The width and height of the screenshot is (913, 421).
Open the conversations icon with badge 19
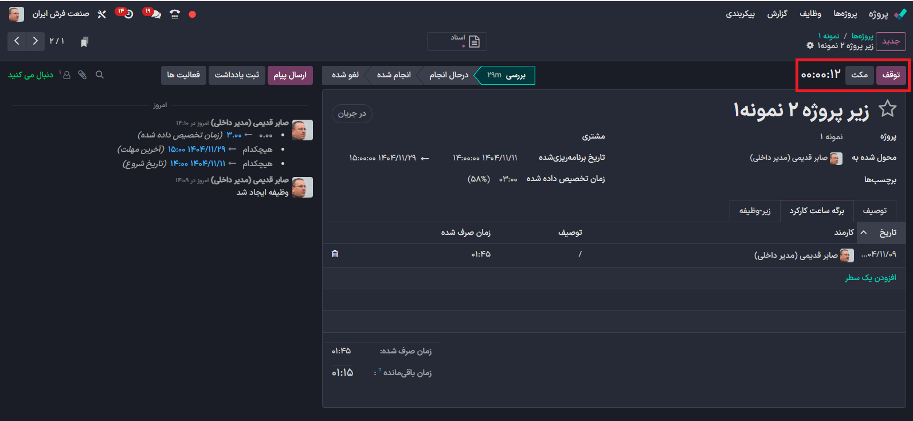[x=155, y=14]
